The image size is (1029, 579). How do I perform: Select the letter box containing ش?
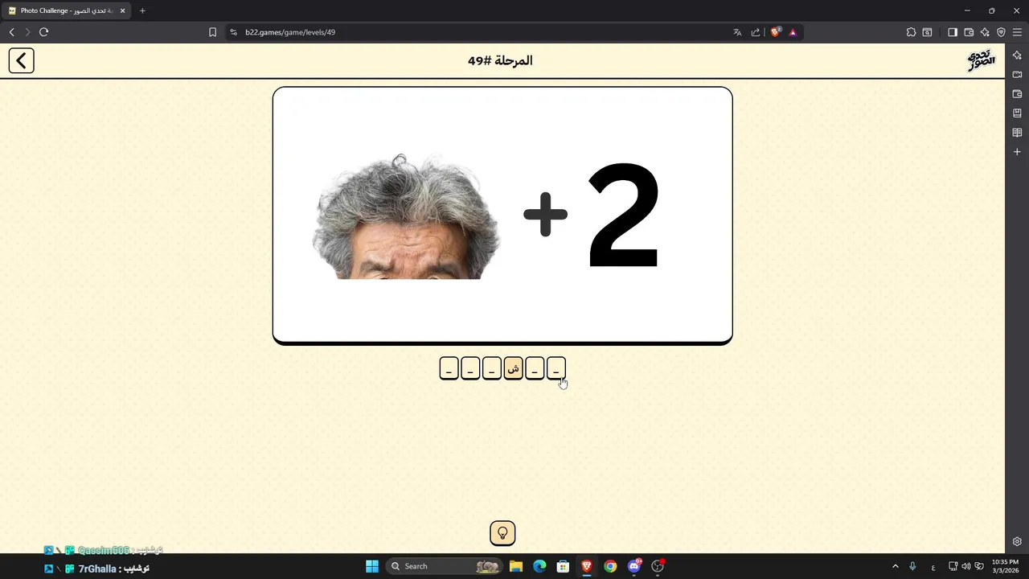[513, 368]
